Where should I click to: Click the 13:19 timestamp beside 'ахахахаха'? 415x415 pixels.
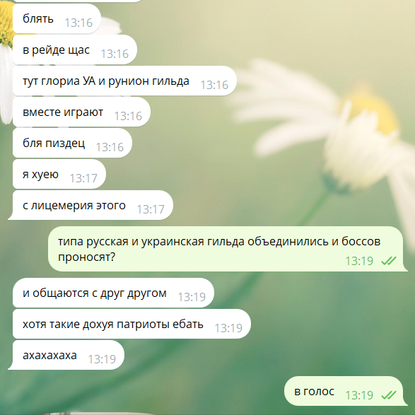coord(102,359)
